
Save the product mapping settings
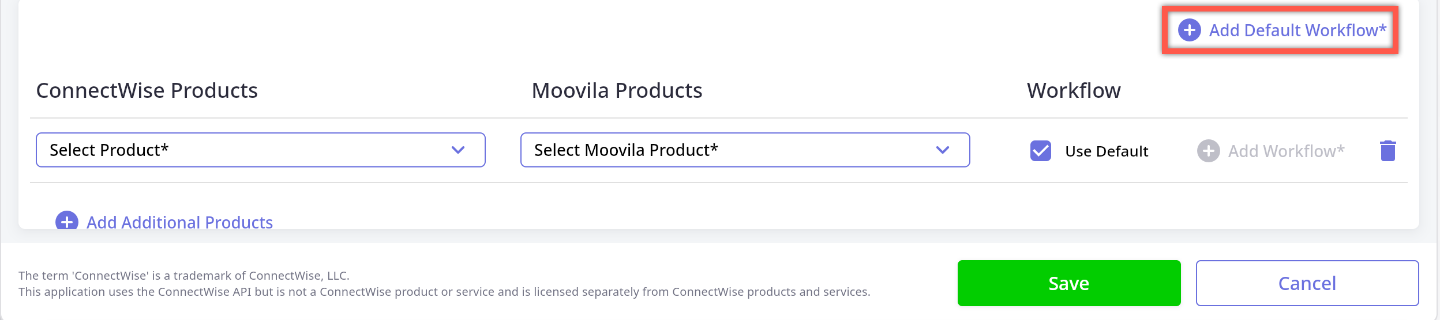tap(1068, 283)
